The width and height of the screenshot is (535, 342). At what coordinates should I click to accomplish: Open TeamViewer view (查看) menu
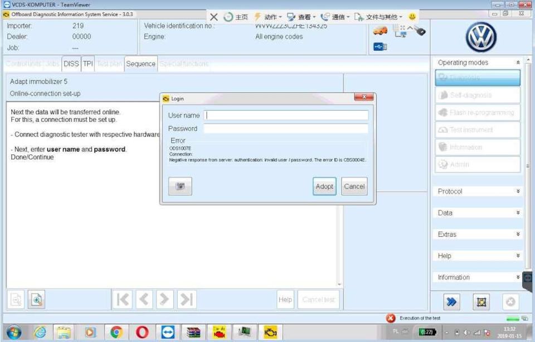pyautogui.click(x=301, y=17)
